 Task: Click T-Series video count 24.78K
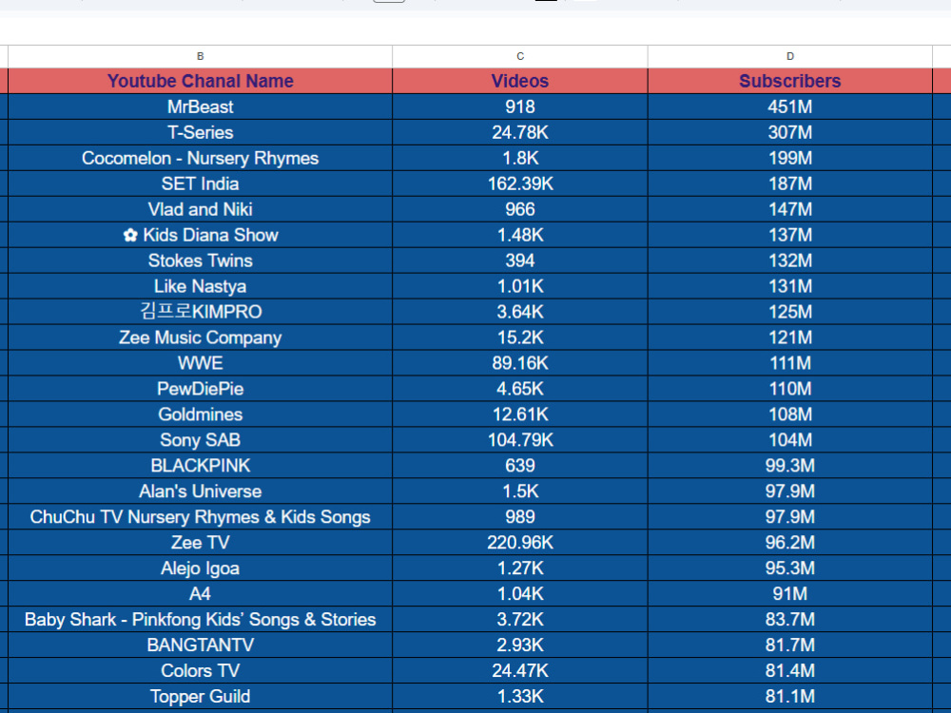[x=520, y=132]
